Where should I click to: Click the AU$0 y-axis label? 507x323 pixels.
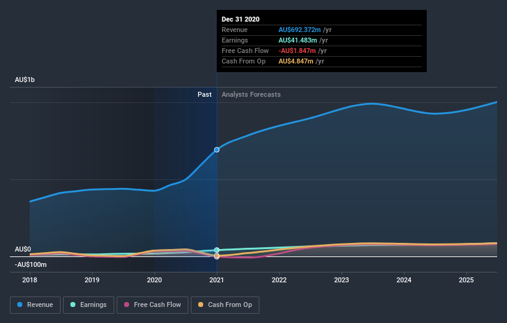click(x=23, y=250)
